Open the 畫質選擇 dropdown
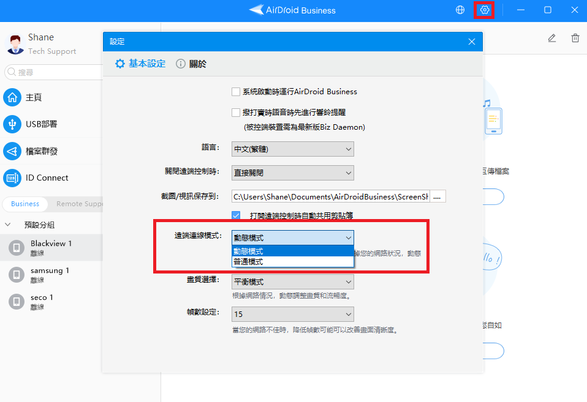 click(293, 281)
